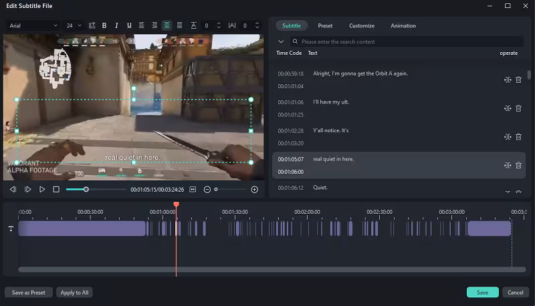
Task: Adjust the line spacing stepper arrows
Action: (219, 25)
